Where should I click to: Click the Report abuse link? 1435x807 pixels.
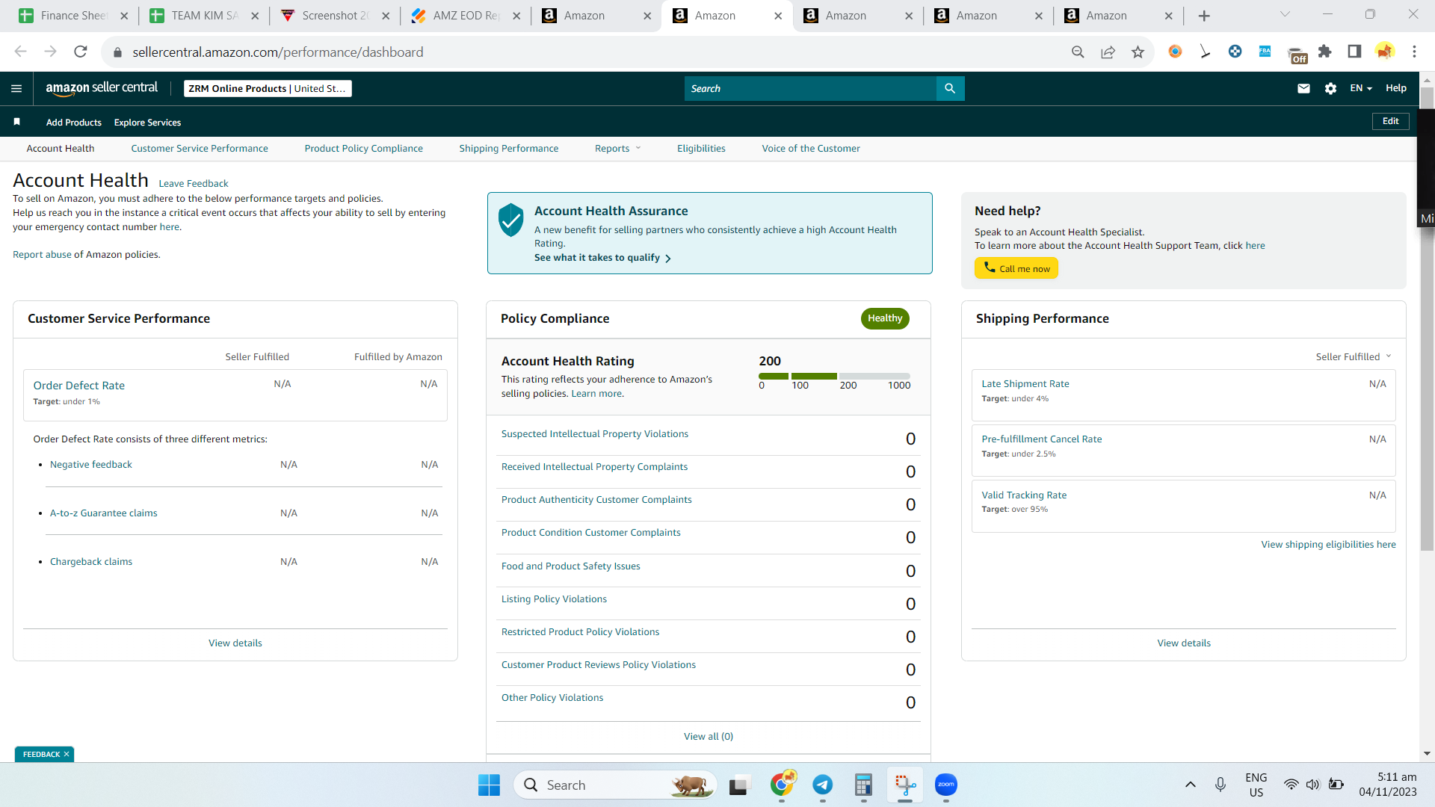click(x=42, y=254)
